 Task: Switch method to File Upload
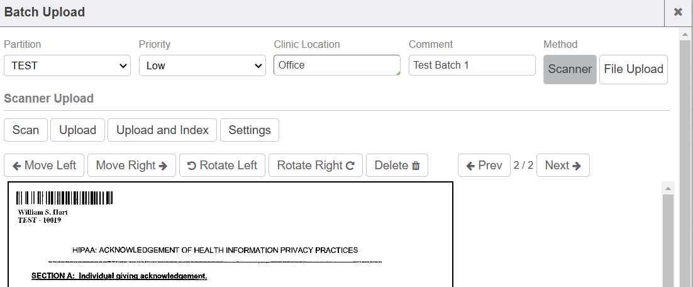633,69
